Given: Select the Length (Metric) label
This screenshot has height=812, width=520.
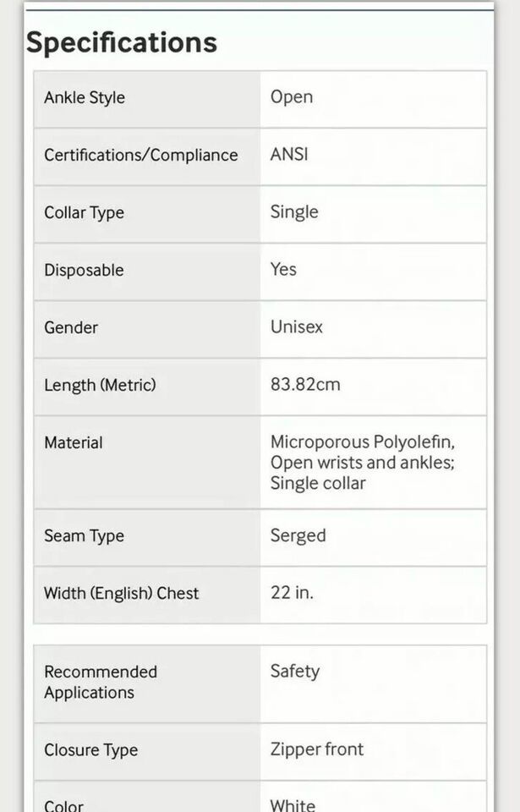Looking at the screenshot, I should click(100, 385).
